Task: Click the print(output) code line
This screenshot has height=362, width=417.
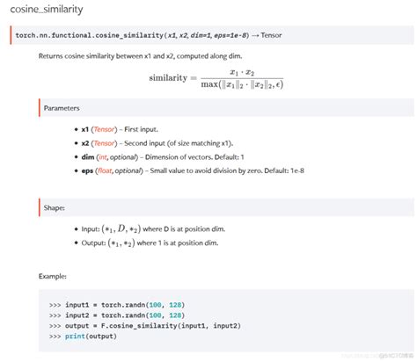Action: [83, 337]
